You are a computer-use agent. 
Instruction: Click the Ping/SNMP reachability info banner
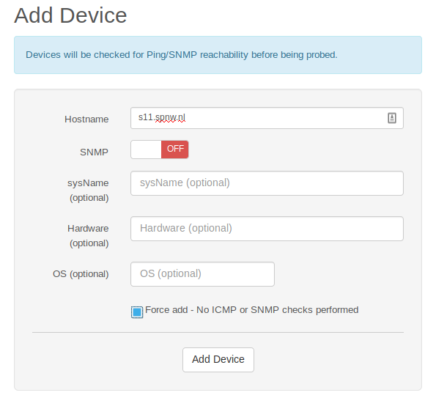point(218,55)
